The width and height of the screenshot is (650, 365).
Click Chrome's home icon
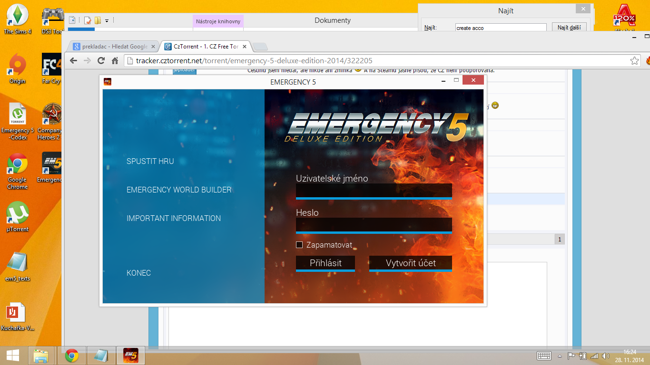115,60
